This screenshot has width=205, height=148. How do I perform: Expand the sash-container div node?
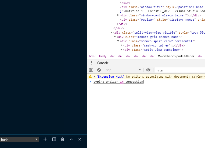(x=121, y=45)
